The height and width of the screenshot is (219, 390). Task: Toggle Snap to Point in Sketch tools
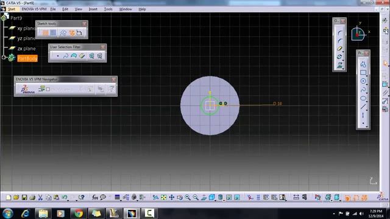[53, 32]
